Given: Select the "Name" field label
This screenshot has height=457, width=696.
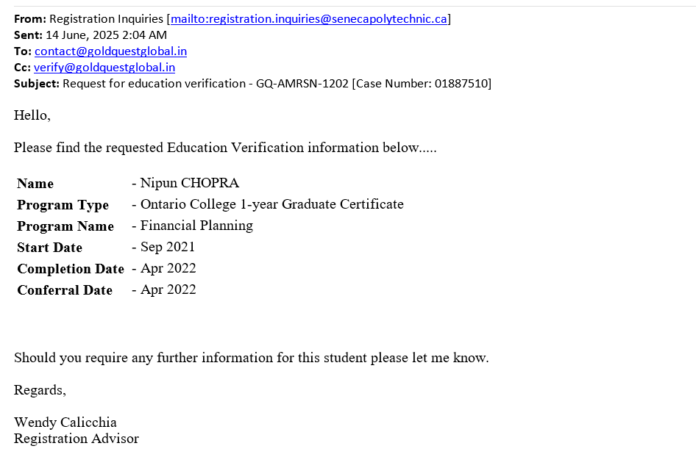Looking at the screenshot, I should 35,184.
